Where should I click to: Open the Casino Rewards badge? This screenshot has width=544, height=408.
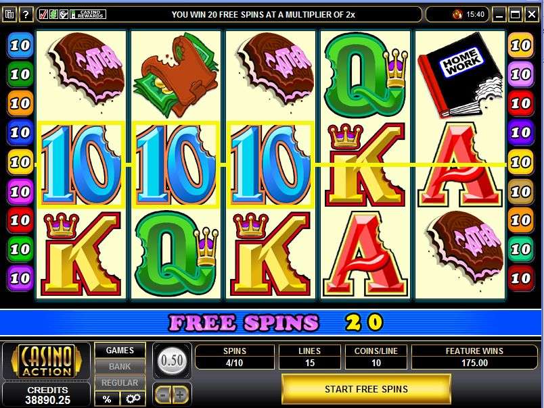click(88, 14)
